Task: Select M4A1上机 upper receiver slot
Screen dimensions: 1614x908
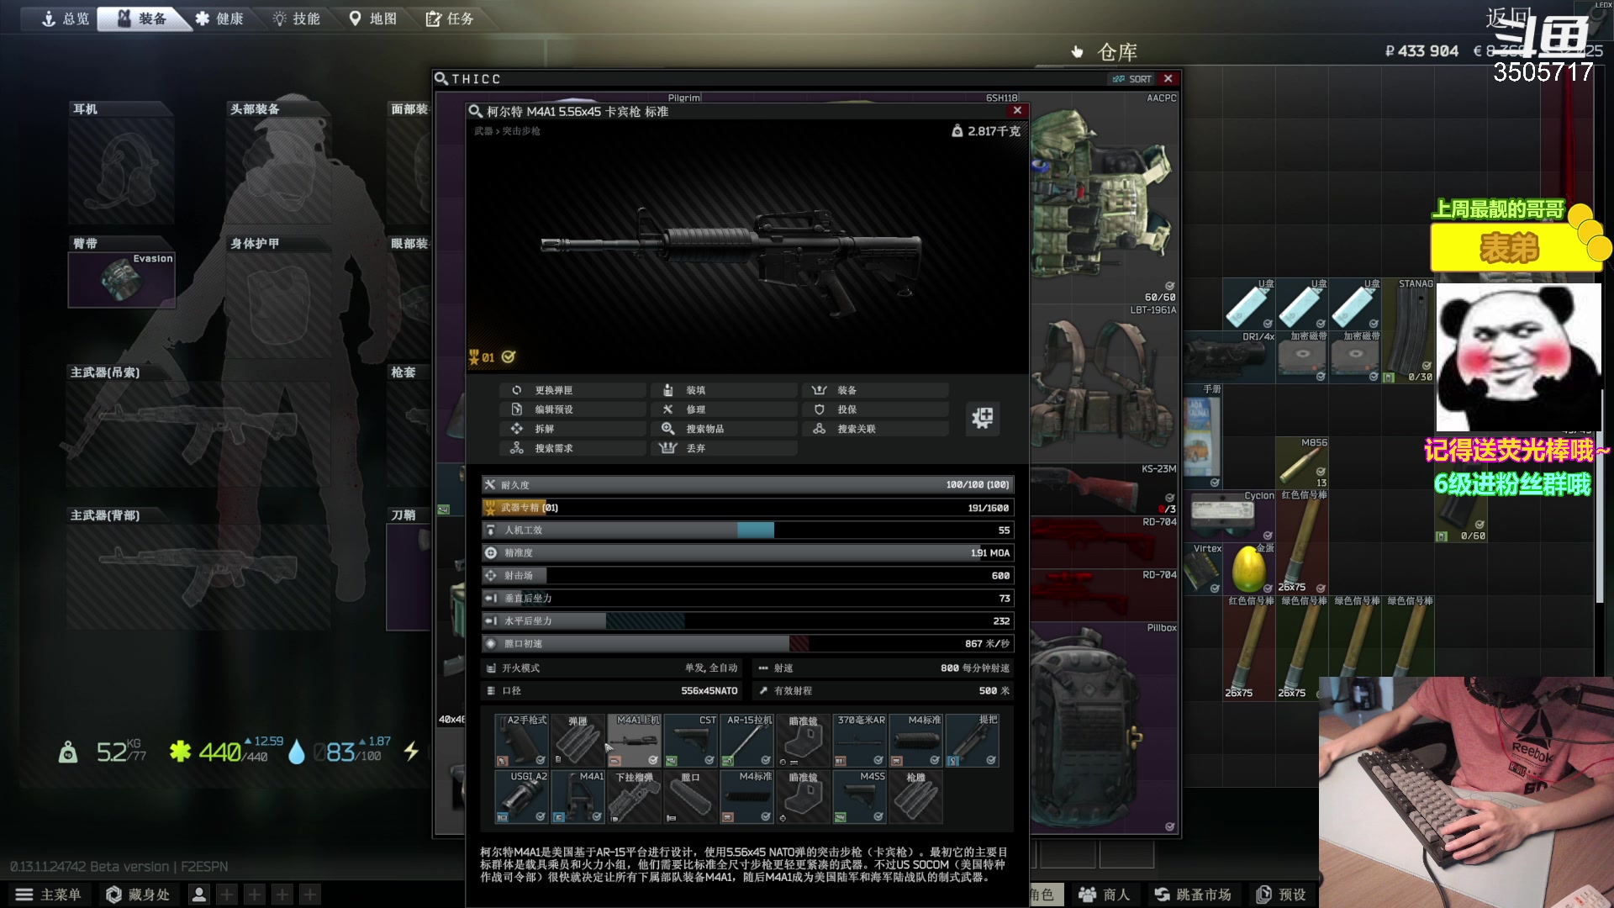Action: click(634, 740)
